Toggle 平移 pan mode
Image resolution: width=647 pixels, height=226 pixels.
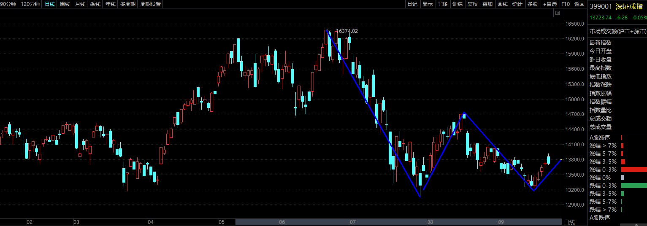click(442, 4)
